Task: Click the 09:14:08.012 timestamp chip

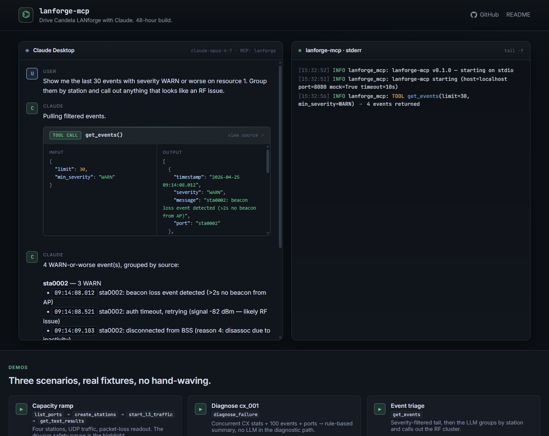Action: pyautogui.click(x=75, y=293)
